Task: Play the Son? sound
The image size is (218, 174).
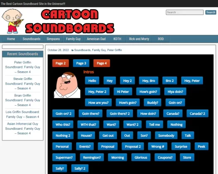Action: (144, 135)
